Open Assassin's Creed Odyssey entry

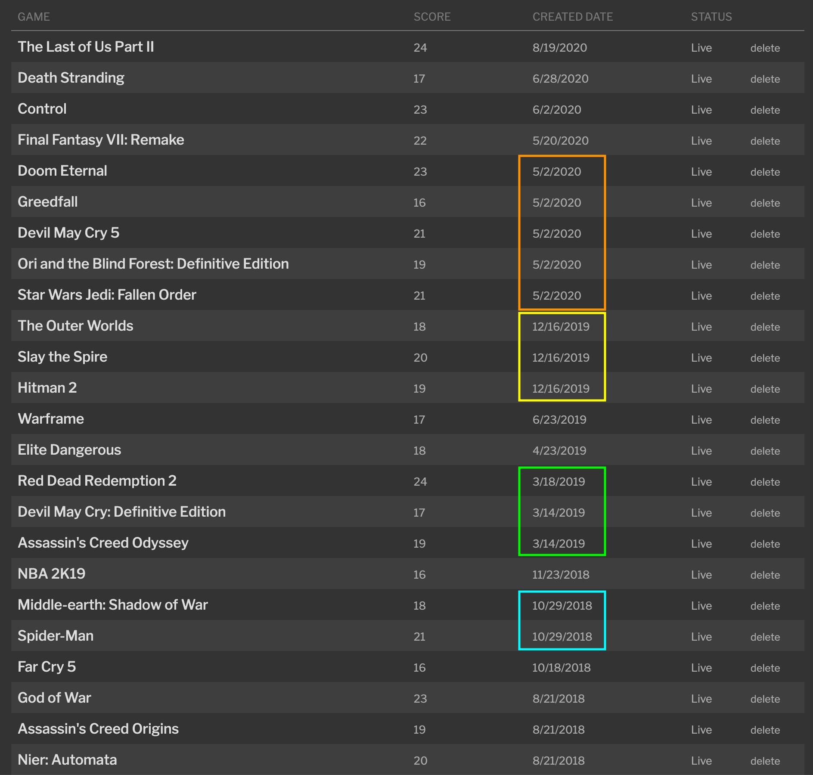[103, 543]
